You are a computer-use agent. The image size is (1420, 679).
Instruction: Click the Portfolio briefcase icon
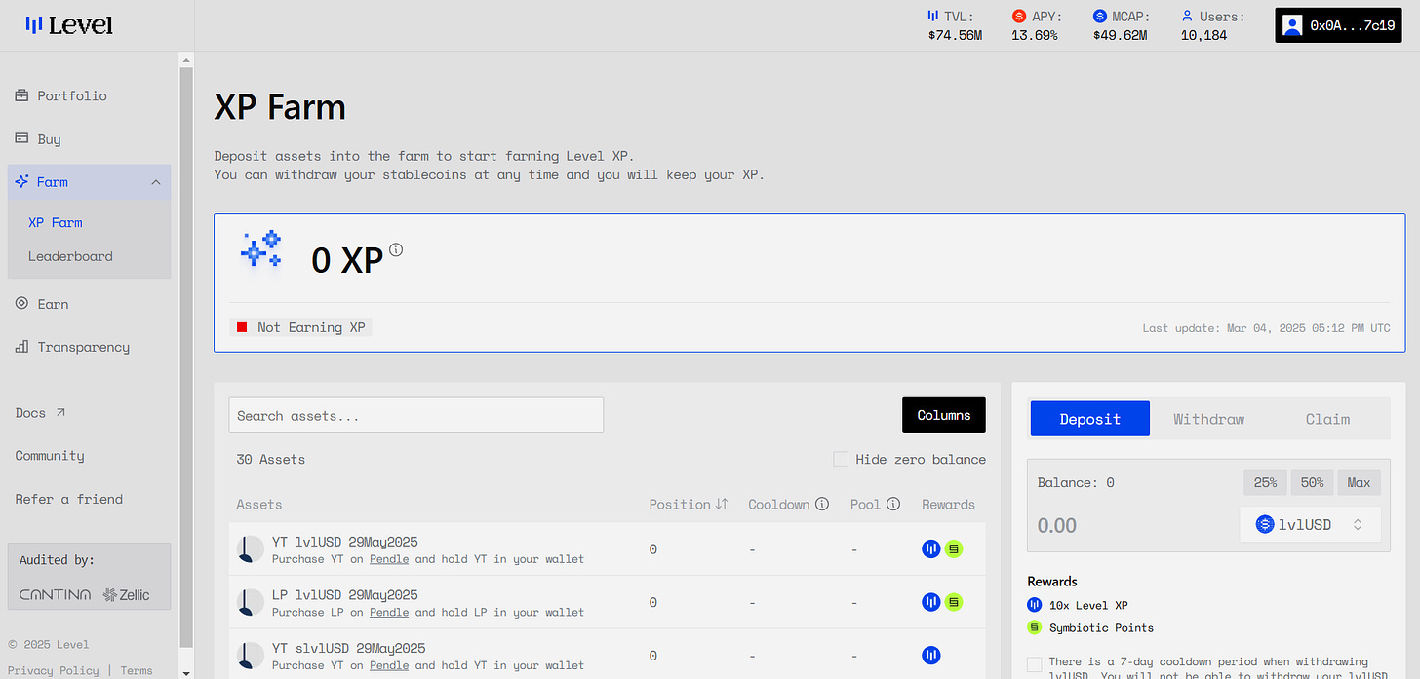point(21,95)
